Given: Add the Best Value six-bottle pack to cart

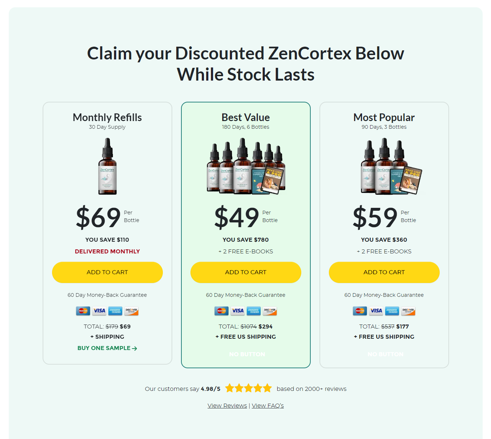Looking at the screenshot, I should pos(246,272).
